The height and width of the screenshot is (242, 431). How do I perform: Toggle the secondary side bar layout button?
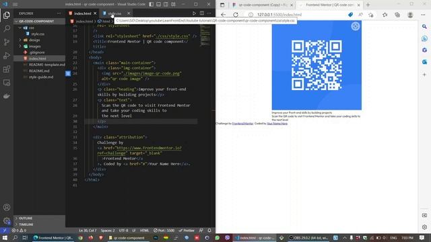[166, 5]
